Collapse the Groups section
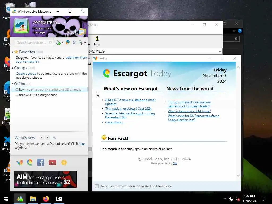Viewport: 272px width, 204px height. (x=12, y=68)
